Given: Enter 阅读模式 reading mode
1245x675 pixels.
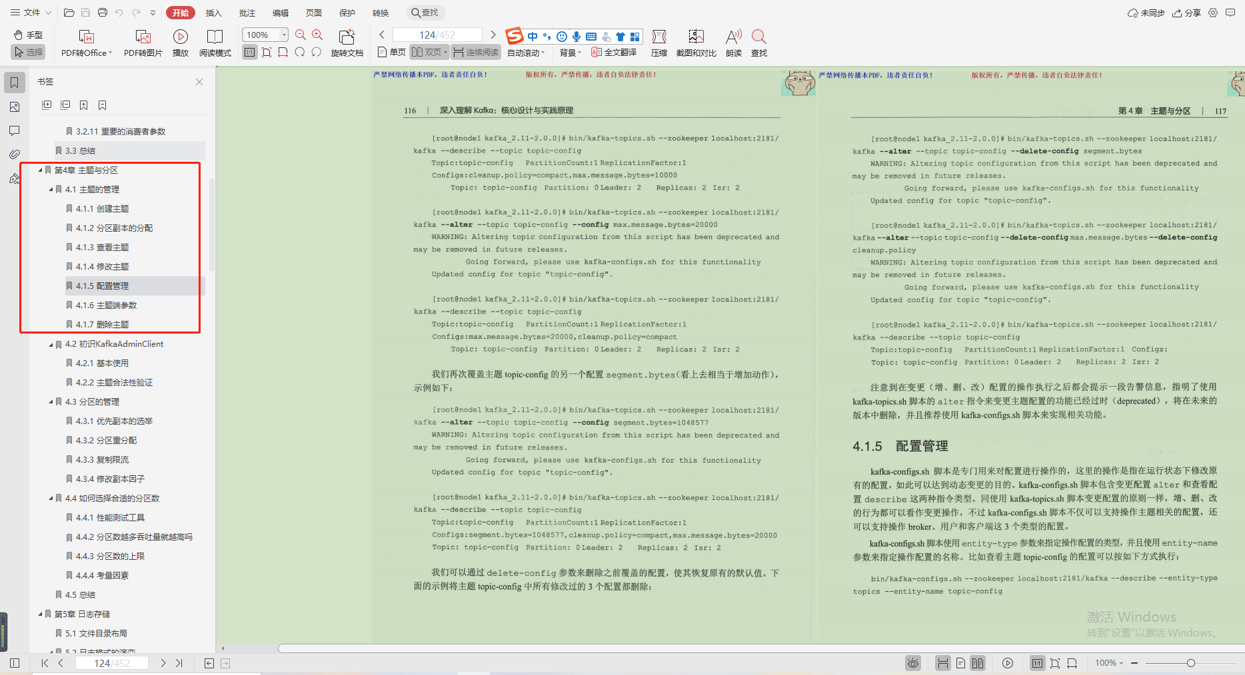Looking at the screenshot, I should click(x=215, y=43).
